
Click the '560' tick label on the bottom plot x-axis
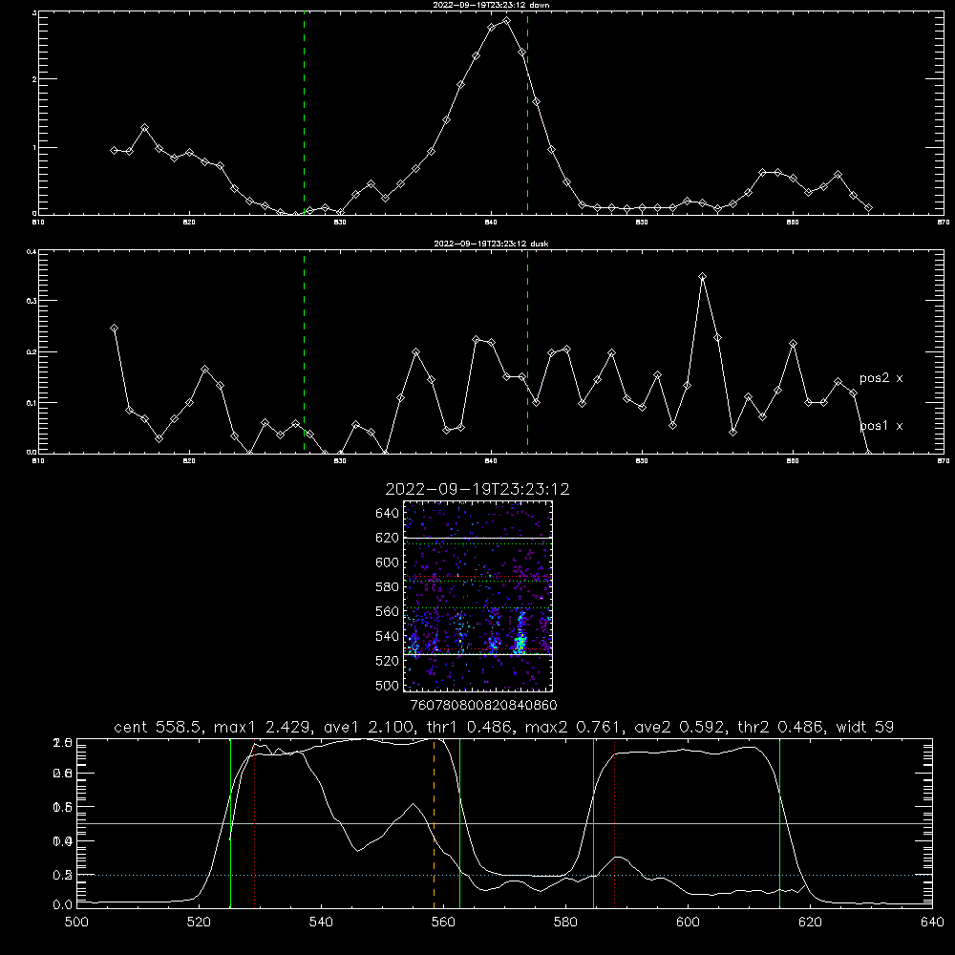coord(443,922)
